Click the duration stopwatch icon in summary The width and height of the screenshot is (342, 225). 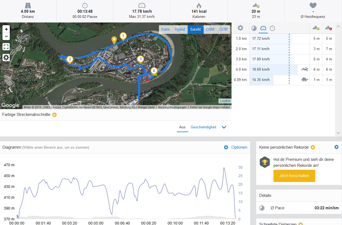[85, 5]
